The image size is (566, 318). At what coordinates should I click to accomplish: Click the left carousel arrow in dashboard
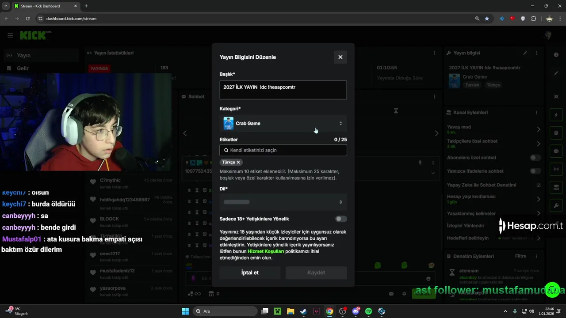click(x=185, y=133)
